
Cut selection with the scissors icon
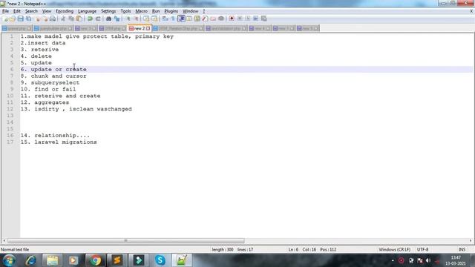[x=63, y=19]
